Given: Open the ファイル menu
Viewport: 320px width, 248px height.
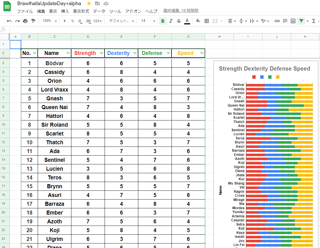Looking at the screenshot, I should (x=25, y=11).
